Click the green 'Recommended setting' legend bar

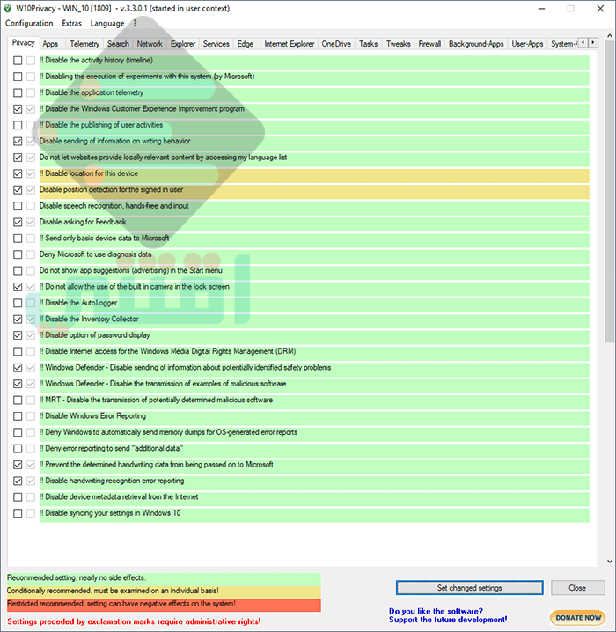coord(164,578)
